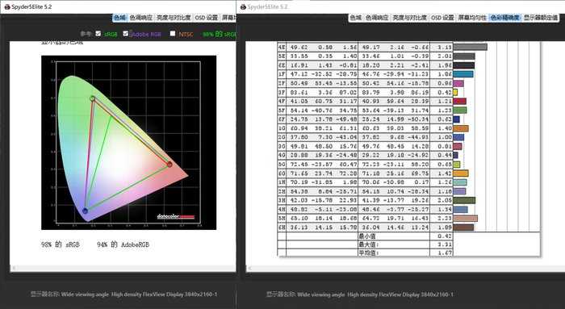Click Spyder5Elite app icon in left window title

click(x=6, y=6)
